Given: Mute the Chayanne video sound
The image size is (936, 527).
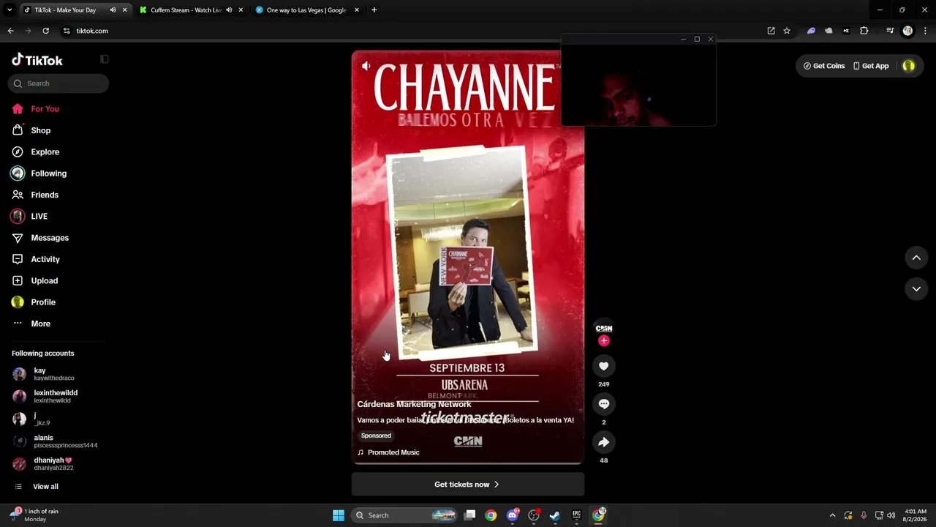Looking at the screenshot, I should [366, 66].
